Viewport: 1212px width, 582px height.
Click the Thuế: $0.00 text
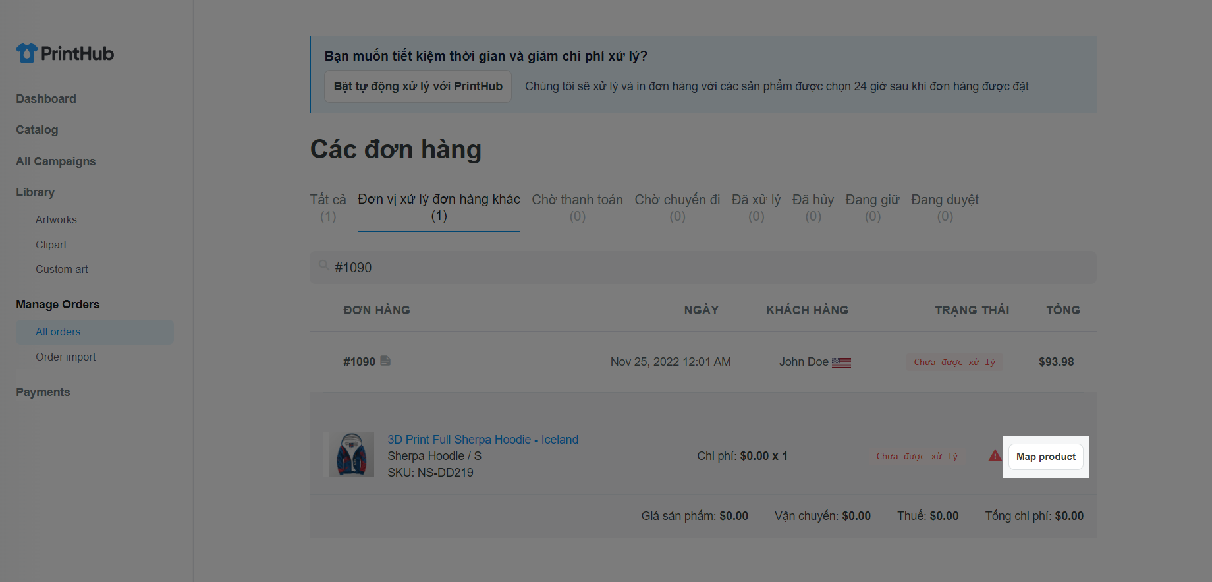[928, 516]
